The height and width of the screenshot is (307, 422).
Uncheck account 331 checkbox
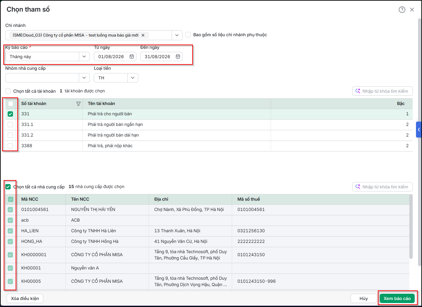(x=10, y=114)
